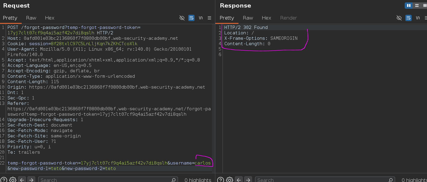Viewport: 427px width, 182px height.
Task: Go to previous match arrow in Response search
Action: click(238, 180)
